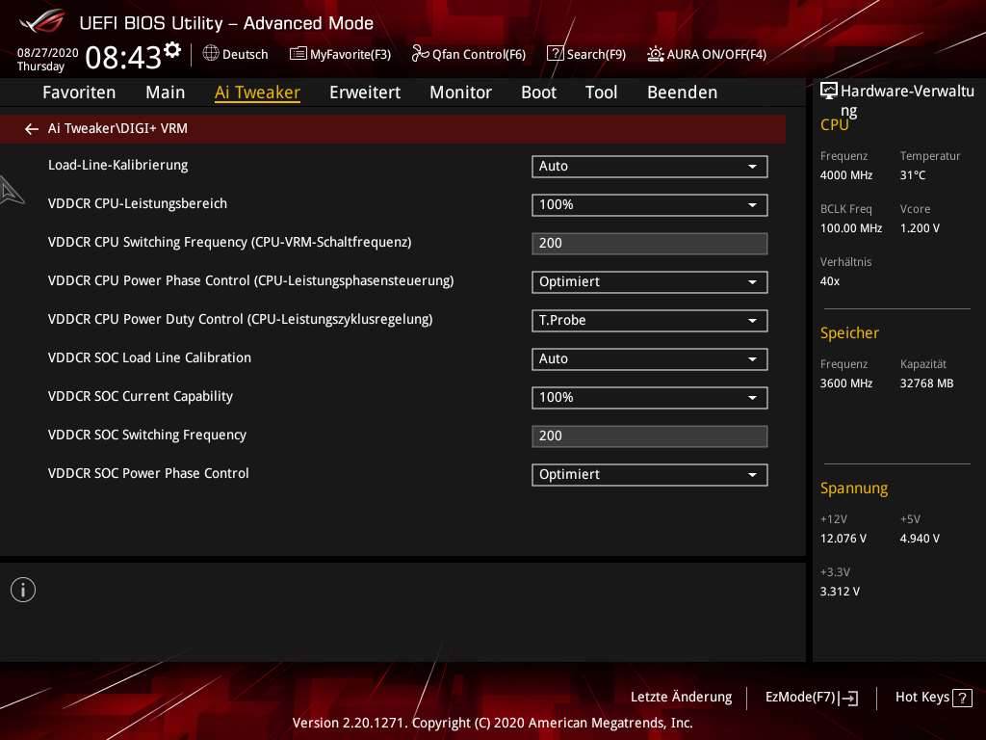This screenshot has width=986, height=740.
Task: Click Letzte Änderung
Action: coord(681,697)
